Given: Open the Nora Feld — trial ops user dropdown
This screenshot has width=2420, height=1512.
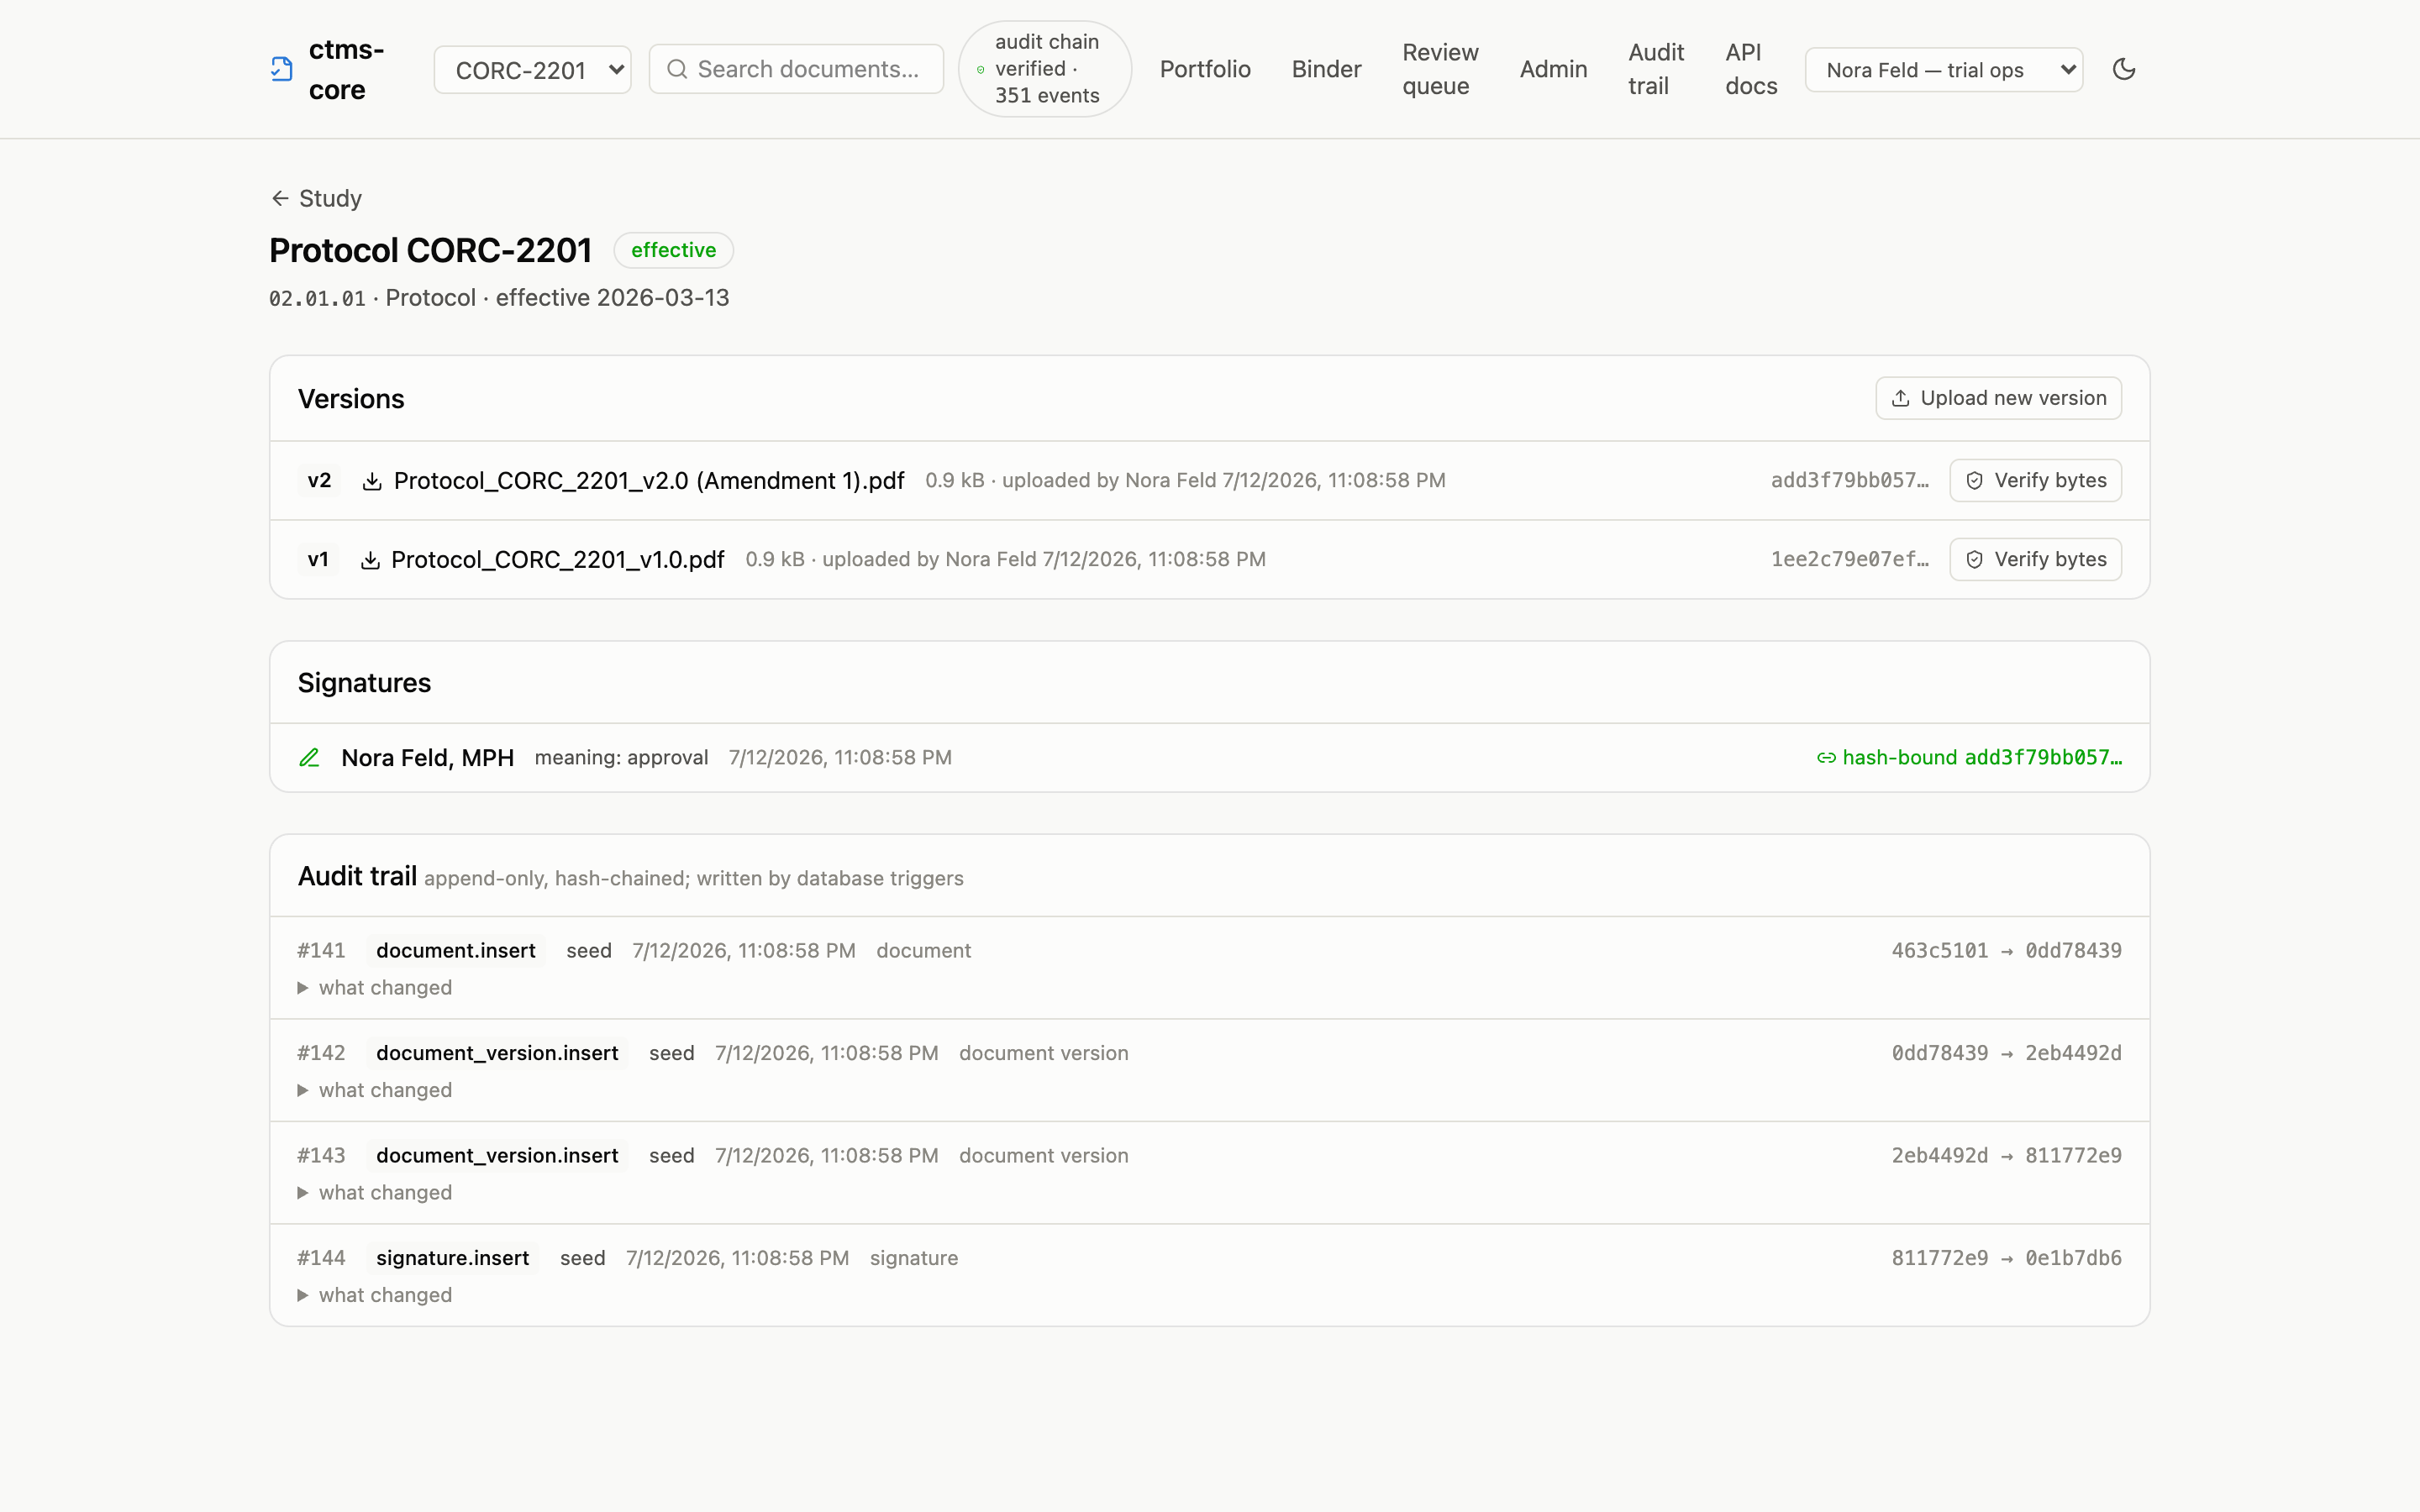Looking at the screenshot, I should pos(1944,70).
